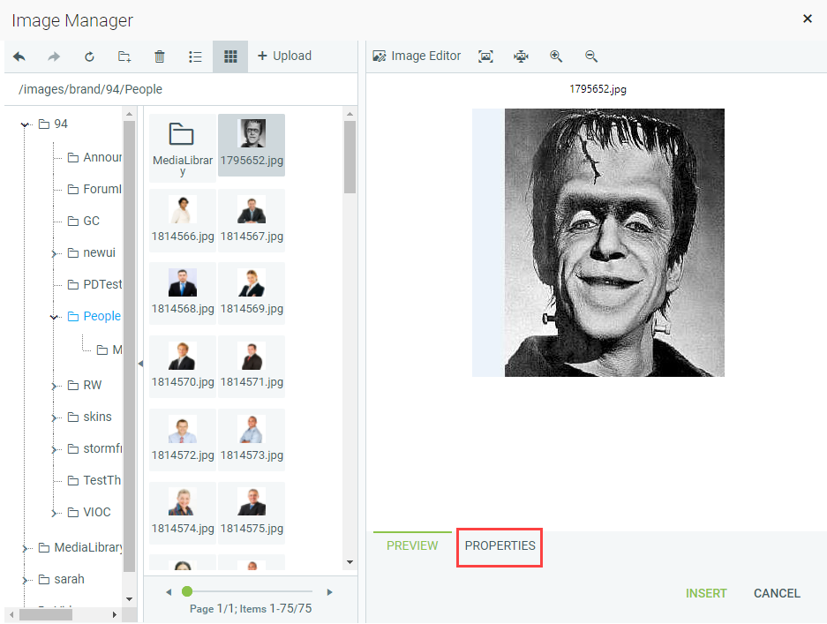
Task: Click the path /images/brand/94/People
Action: coord(90,89)
